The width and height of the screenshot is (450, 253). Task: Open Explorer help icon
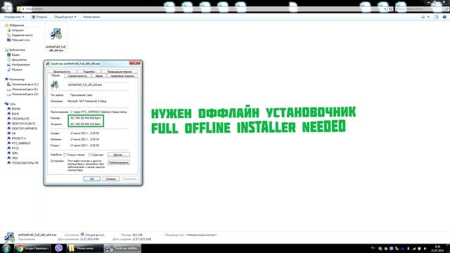click(444, 17)
